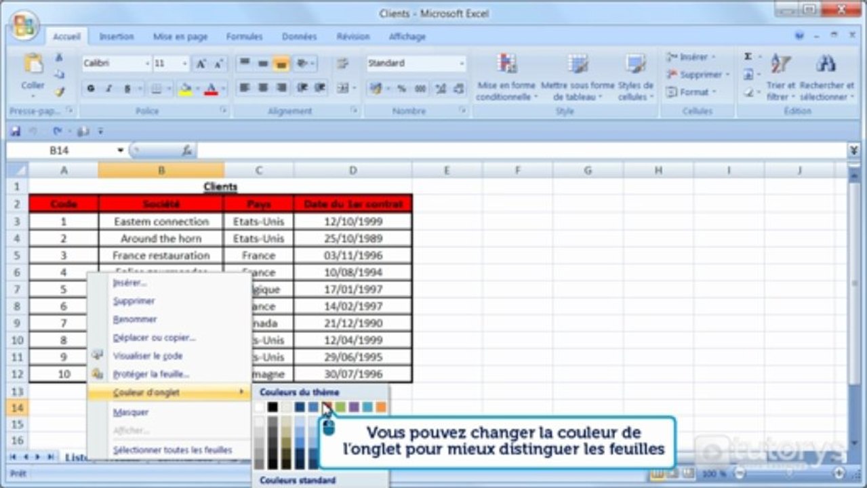Image resolution: width=867 pixels, height=488 pixels.
Task: Click the percent style icon
Action: coord(401,89)
